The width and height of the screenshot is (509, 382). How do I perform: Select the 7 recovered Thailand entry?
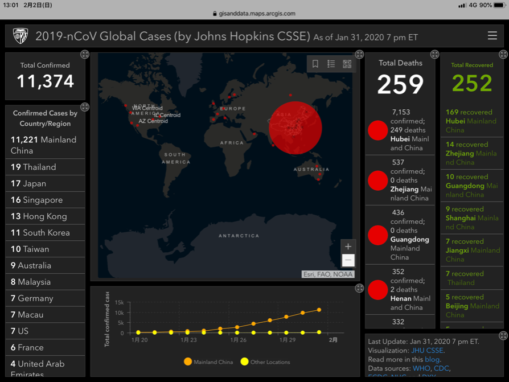coord(472,278)
